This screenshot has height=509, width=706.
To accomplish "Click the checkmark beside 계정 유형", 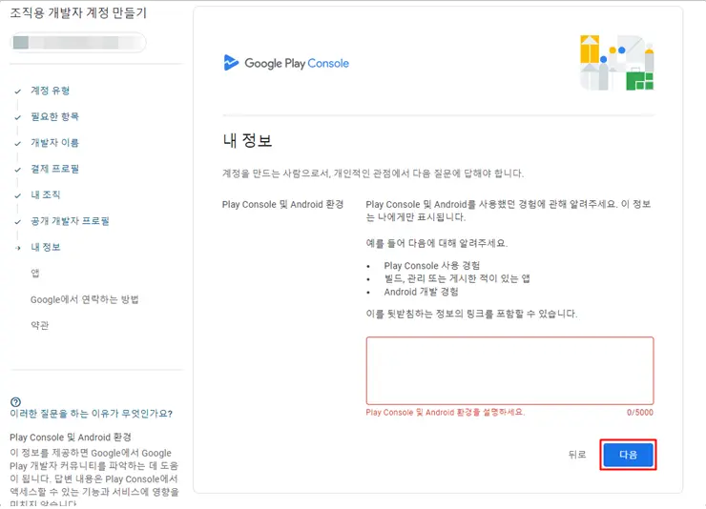I will [x=17, y=92].
